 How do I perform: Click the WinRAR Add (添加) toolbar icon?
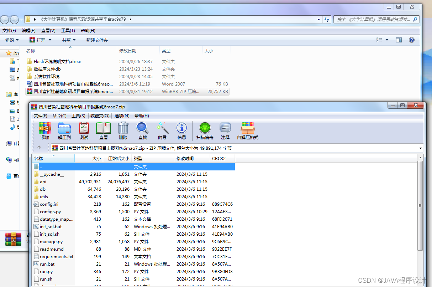pos(45,131)
